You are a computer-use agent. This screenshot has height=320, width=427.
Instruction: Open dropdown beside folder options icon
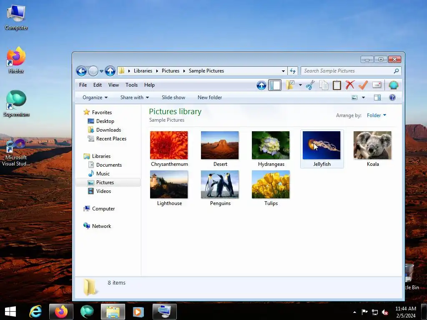point(300,85)
